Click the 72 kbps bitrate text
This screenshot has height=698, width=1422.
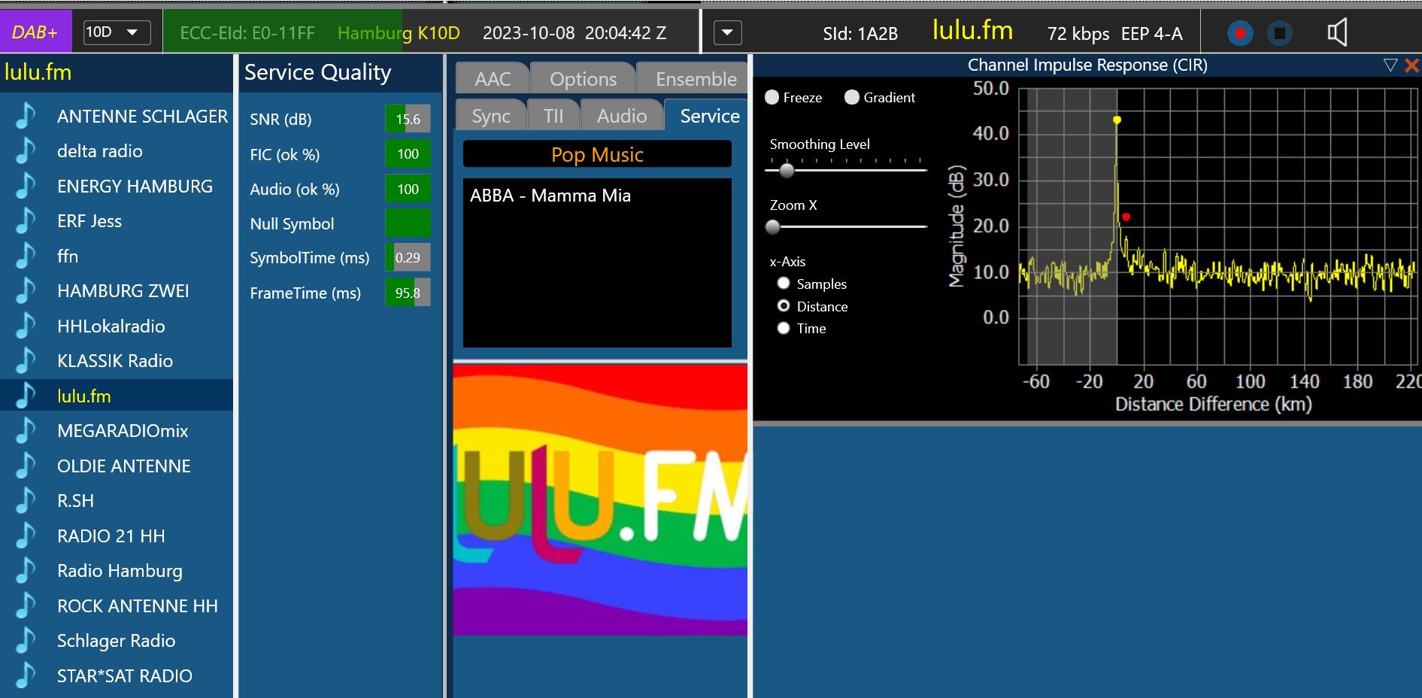pyautogui.click(x=1078, y=34)
